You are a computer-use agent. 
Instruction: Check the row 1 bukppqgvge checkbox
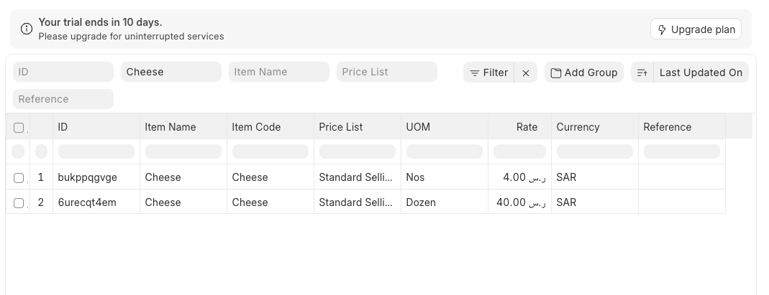pos(19,178)
